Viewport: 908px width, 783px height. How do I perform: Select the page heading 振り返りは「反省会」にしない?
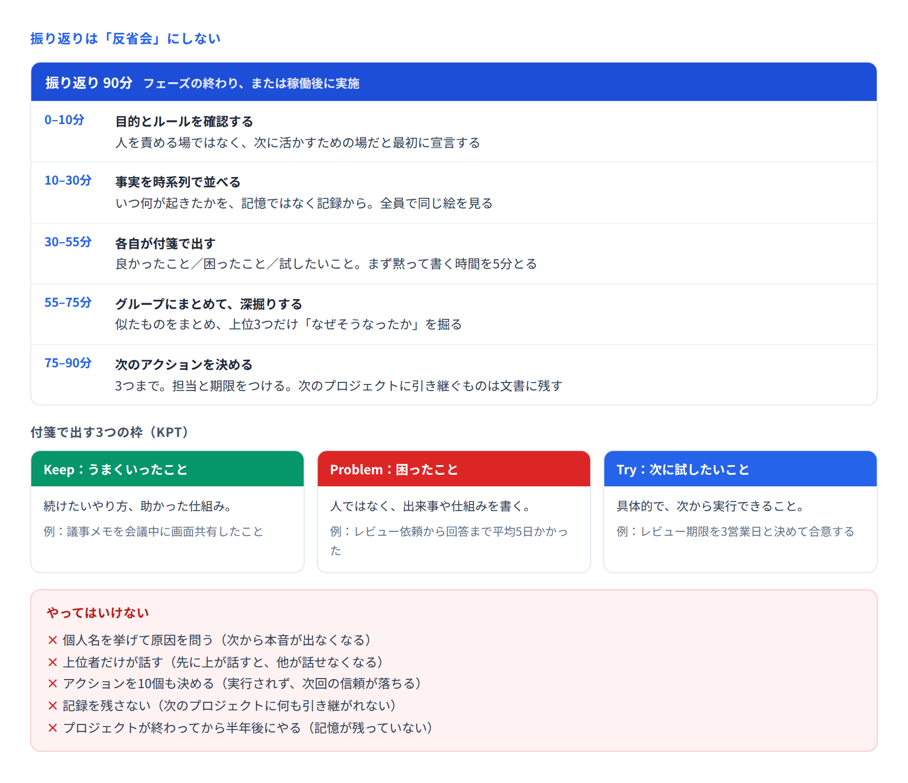pos(126,39)
